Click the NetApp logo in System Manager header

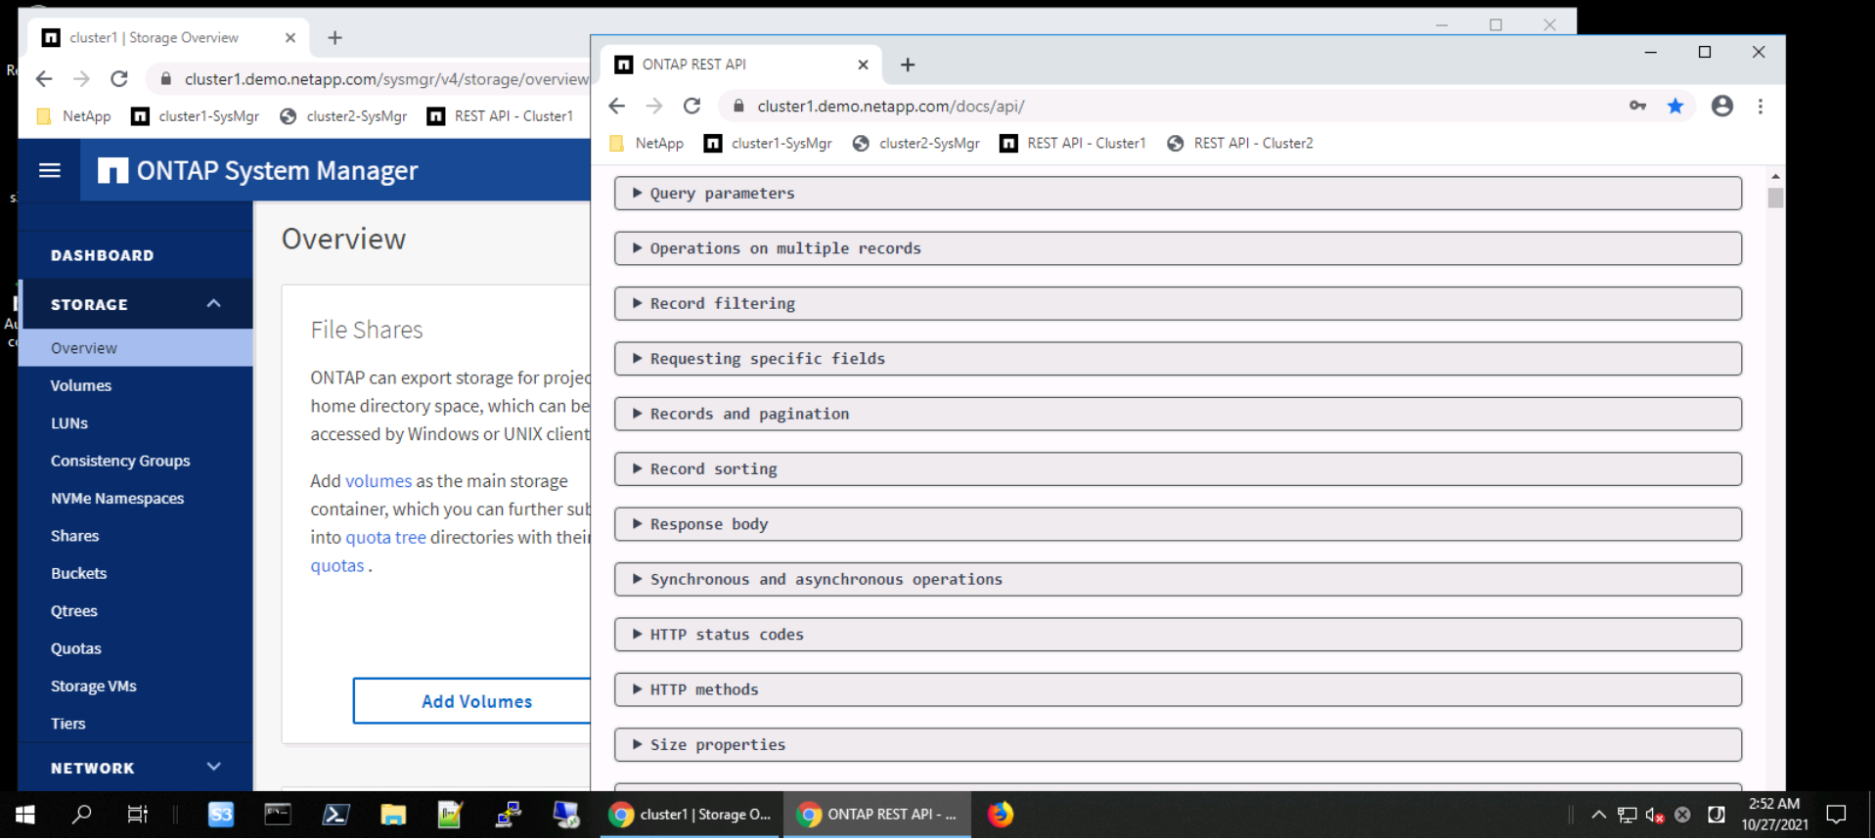pyautogui.click(x=112, y=171)
